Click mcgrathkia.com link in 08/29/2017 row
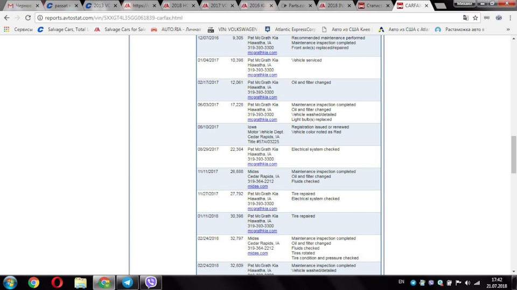 pyautogui.click(x=262, y=164)
